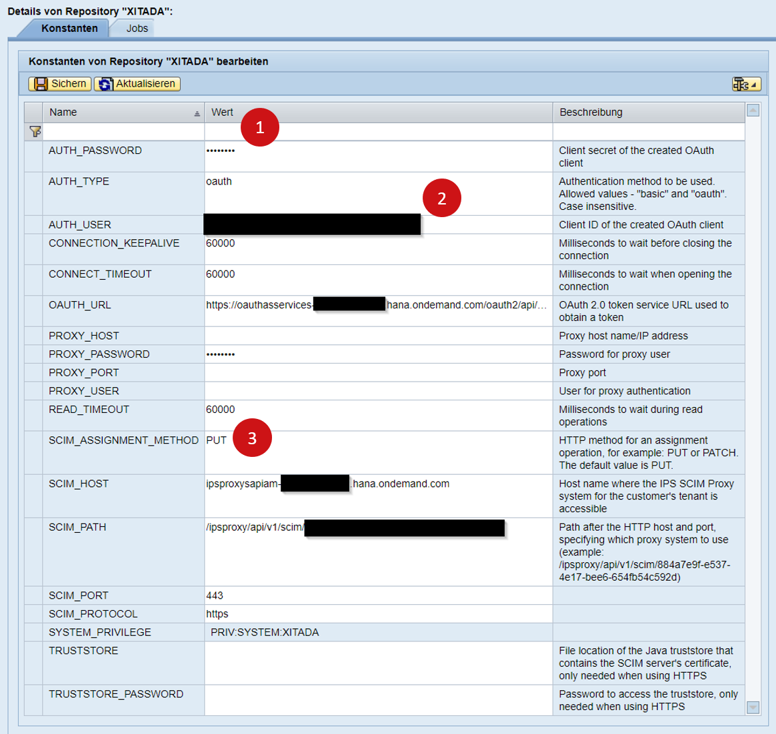Click the row selector beside SCIM_PATH
Viewport: 776px width, 734px height.
tap(33, 552)
